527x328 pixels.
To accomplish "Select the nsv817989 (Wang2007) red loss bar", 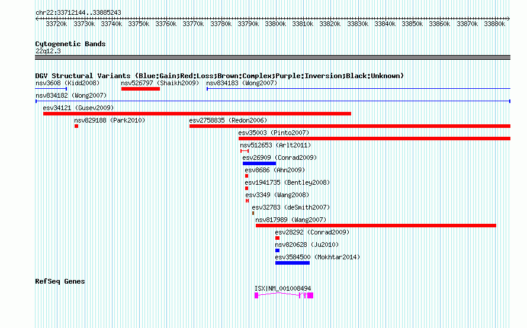I will click(x=376, y=226).
